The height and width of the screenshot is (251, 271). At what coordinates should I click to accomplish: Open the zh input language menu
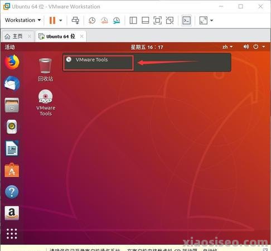tap(228, 47)
